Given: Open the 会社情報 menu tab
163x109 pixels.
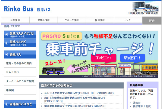Looking at the screenshot, I should click(x=15, y=20).
